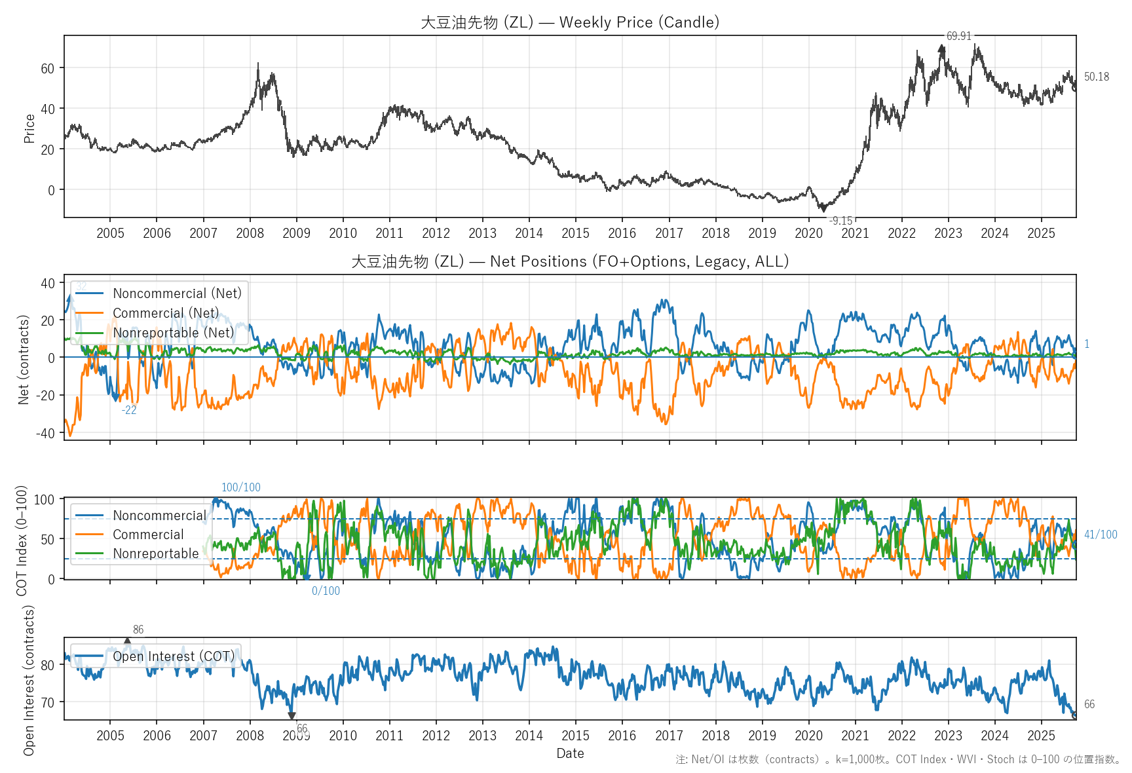Click the blue Noncommercial line swatch in COT Index legend
The height and width of the screenshot is (773, 1132).
[x=90, y=516]
